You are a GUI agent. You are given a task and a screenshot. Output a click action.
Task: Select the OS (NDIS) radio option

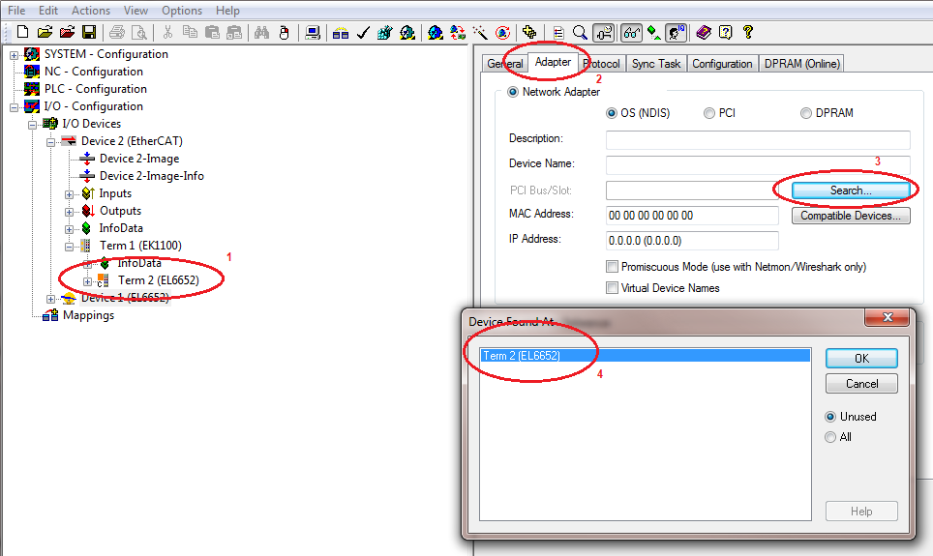click(x=611, y=113)
